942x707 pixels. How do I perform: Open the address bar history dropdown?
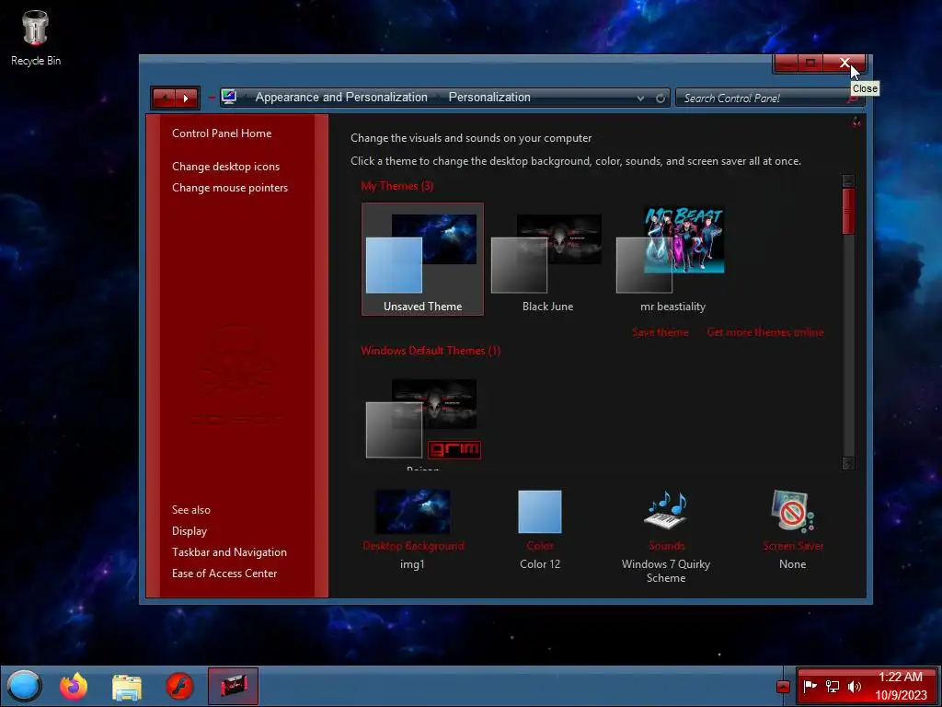coord(640,98)
